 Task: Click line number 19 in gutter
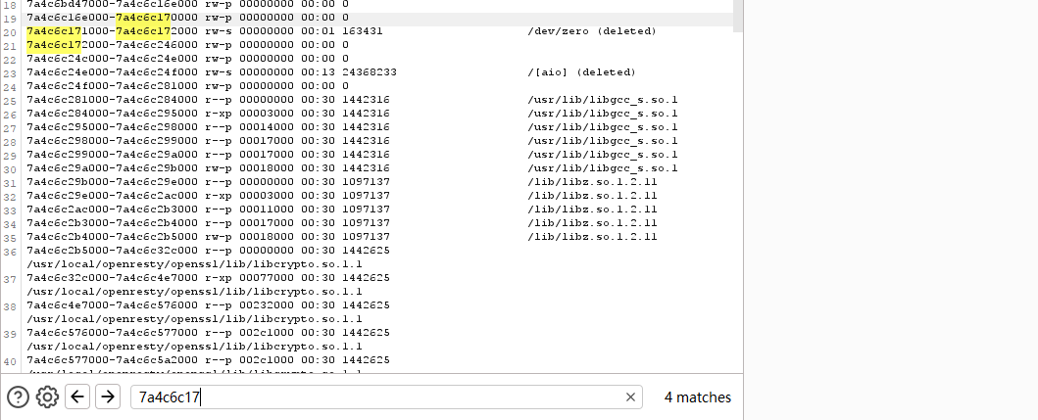pyautogui.click(x=11, y=18)
